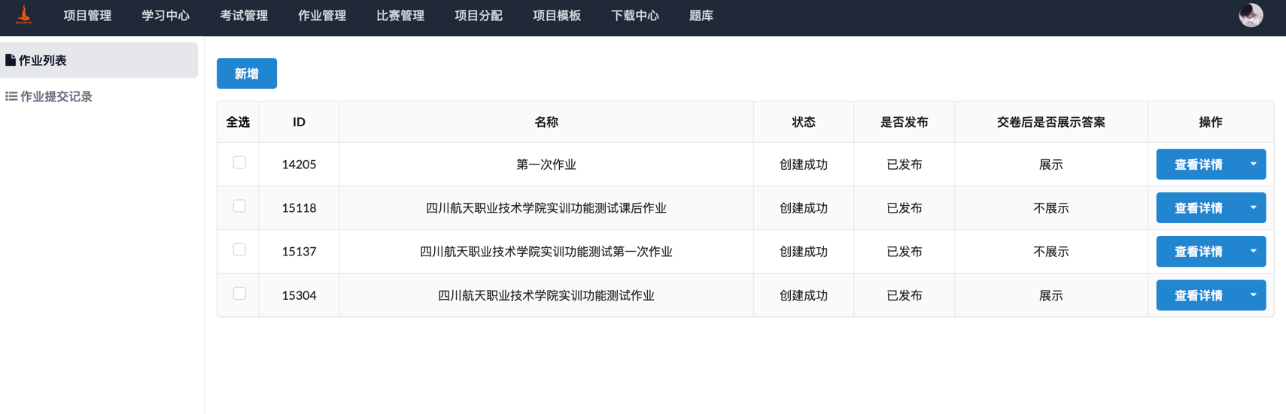Click 展示 in row 15304

tap(1051, 295)
